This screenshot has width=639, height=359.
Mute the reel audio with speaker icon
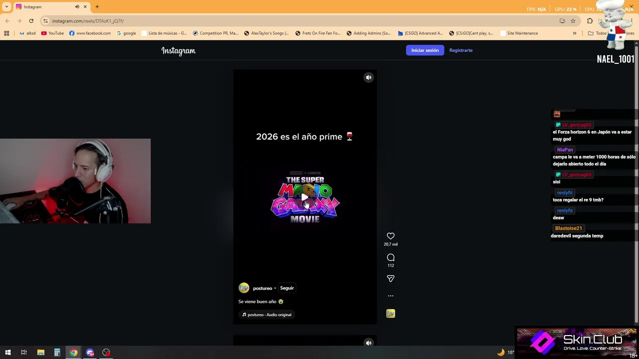click(x=368, y=77)
